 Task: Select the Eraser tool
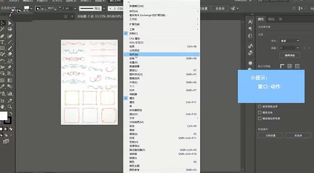pos(10,54)
